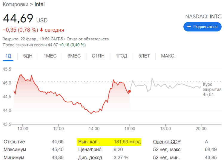The width and height of the screenshot is (224, 163).
Task: Click the red down-arrow icon near сегодня
Action: 42,30
